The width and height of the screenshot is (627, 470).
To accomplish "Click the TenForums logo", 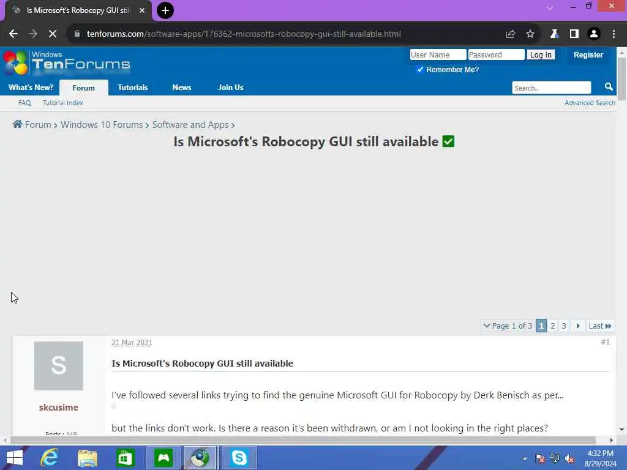I will (x=67, y=63).
